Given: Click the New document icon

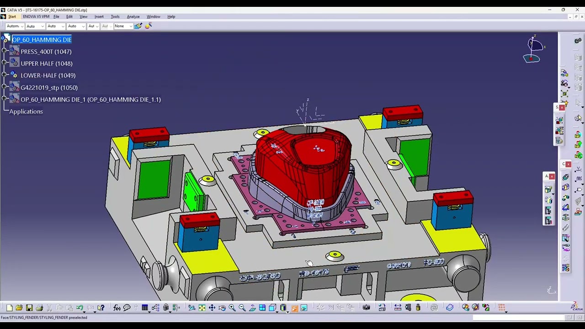Looking at the screenshot, I should point(9,308).
